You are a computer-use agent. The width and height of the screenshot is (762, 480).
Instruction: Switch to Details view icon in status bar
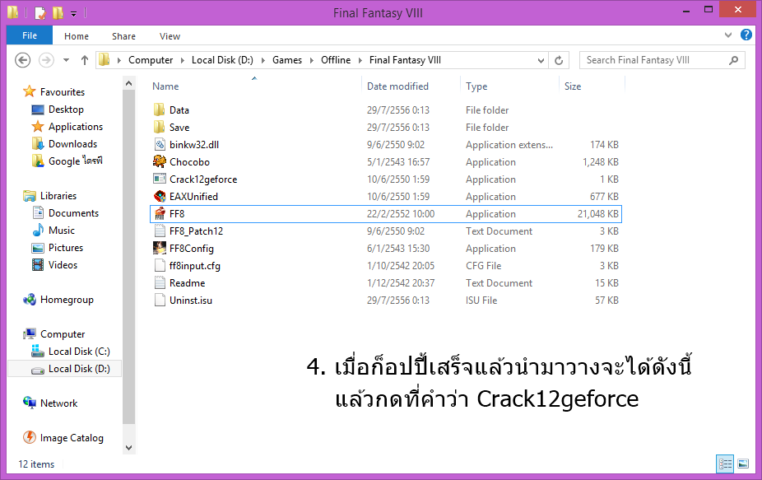pyautogui.click(x=725, y=464)
